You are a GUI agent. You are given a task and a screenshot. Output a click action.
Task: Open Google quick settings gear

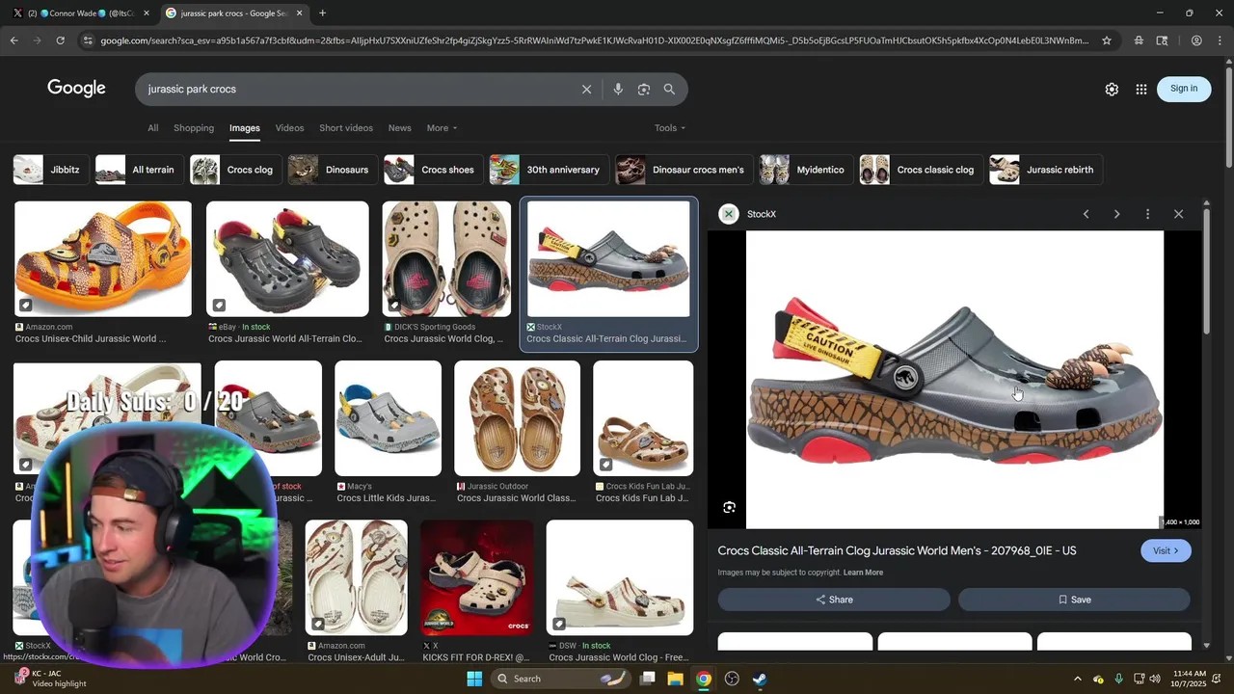[1112, 89]
